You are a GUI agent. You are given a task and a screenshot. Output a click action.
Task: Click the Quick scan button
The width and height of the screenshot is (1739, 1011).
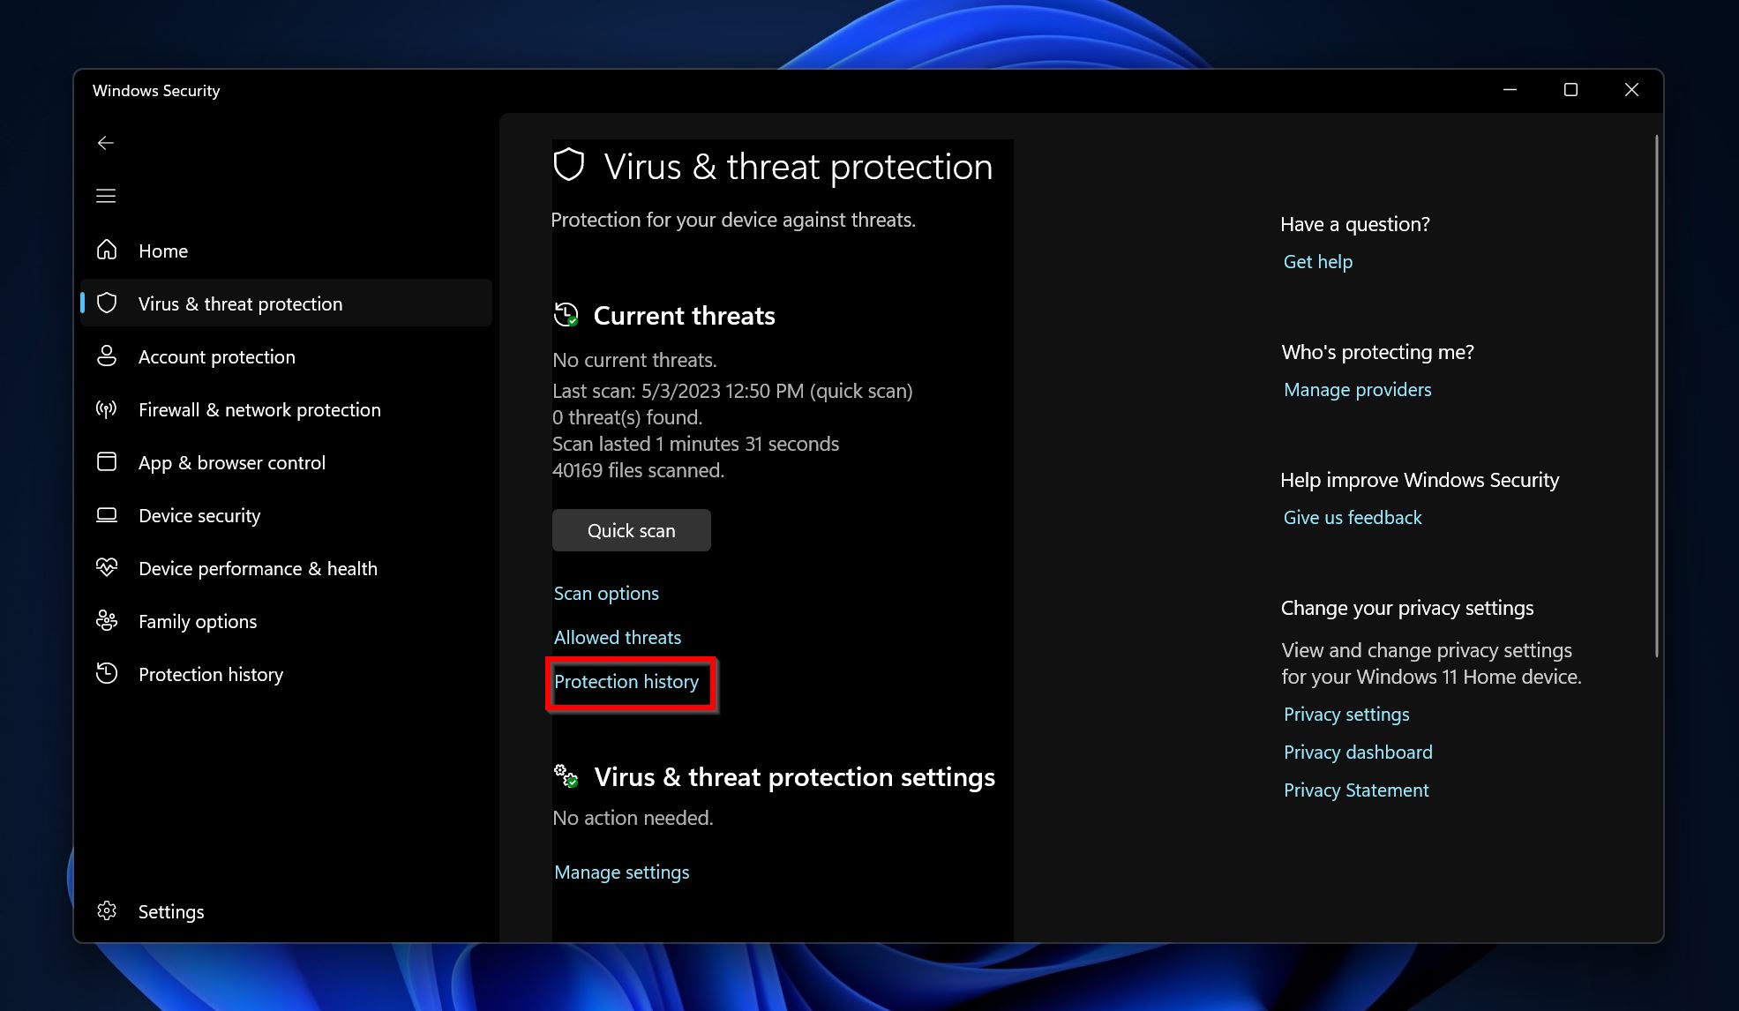click(631, 529)
